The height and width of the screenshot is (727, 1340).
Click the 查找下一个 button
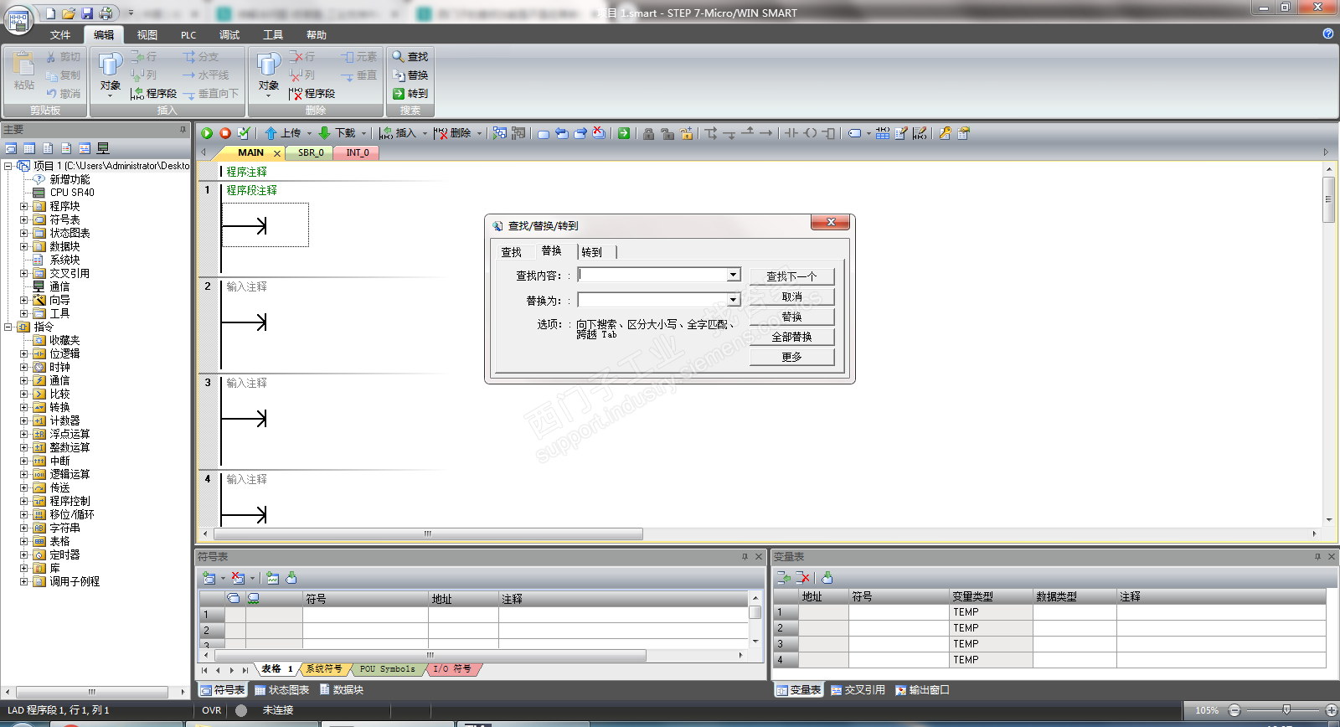(791, 276)
